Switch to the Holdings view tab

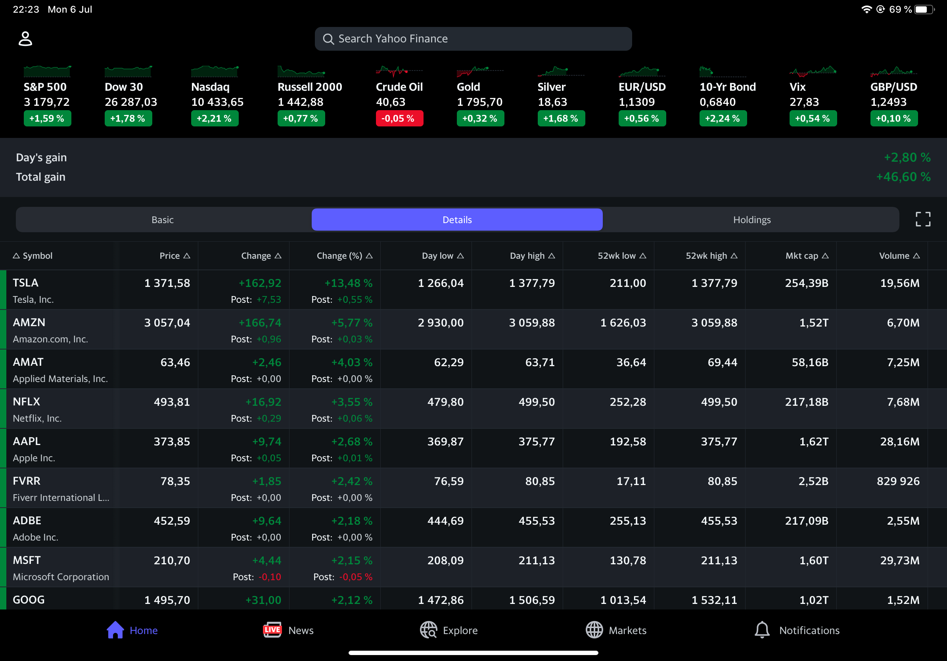click(751, 220)
